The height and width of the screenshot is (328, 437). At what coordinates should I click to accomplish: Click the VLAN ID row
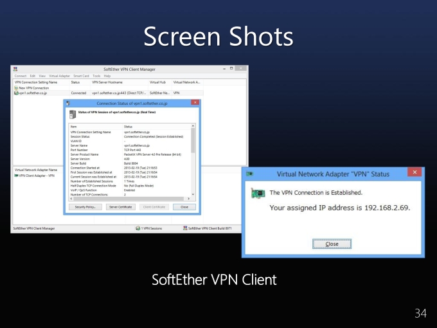[130, 141]
